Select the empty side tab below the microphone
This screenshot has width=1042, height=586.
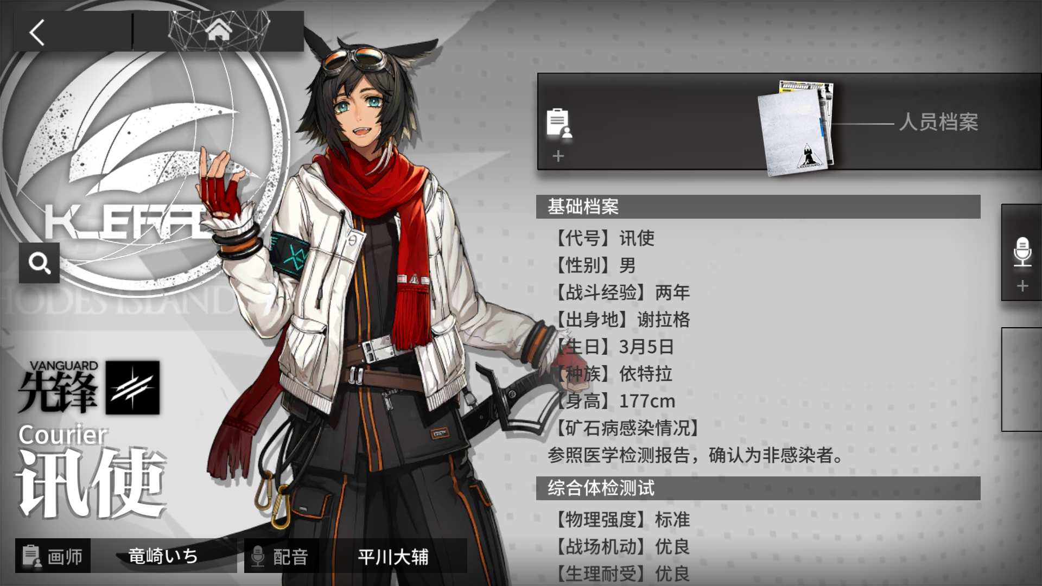click(x=1021, y=379)
